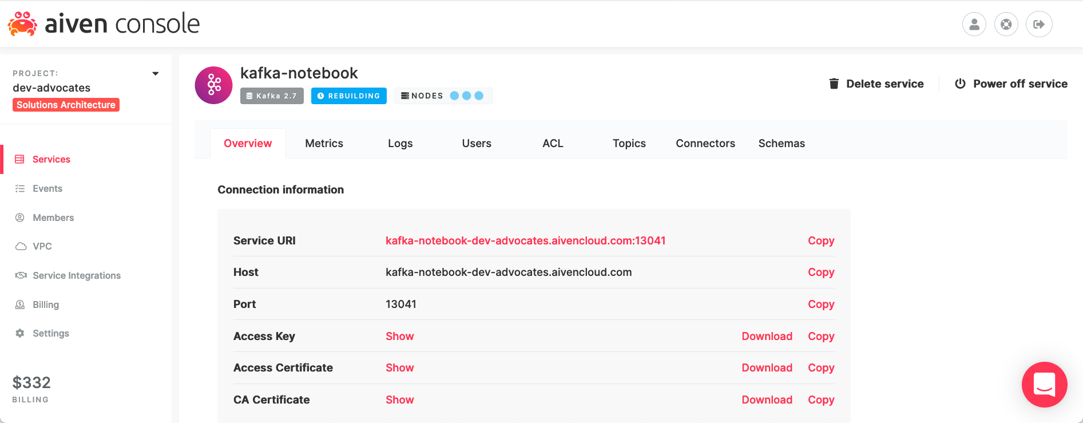Click Power off service button
This screenshot has height=423, width=1083.
[x=1011, y=84]
